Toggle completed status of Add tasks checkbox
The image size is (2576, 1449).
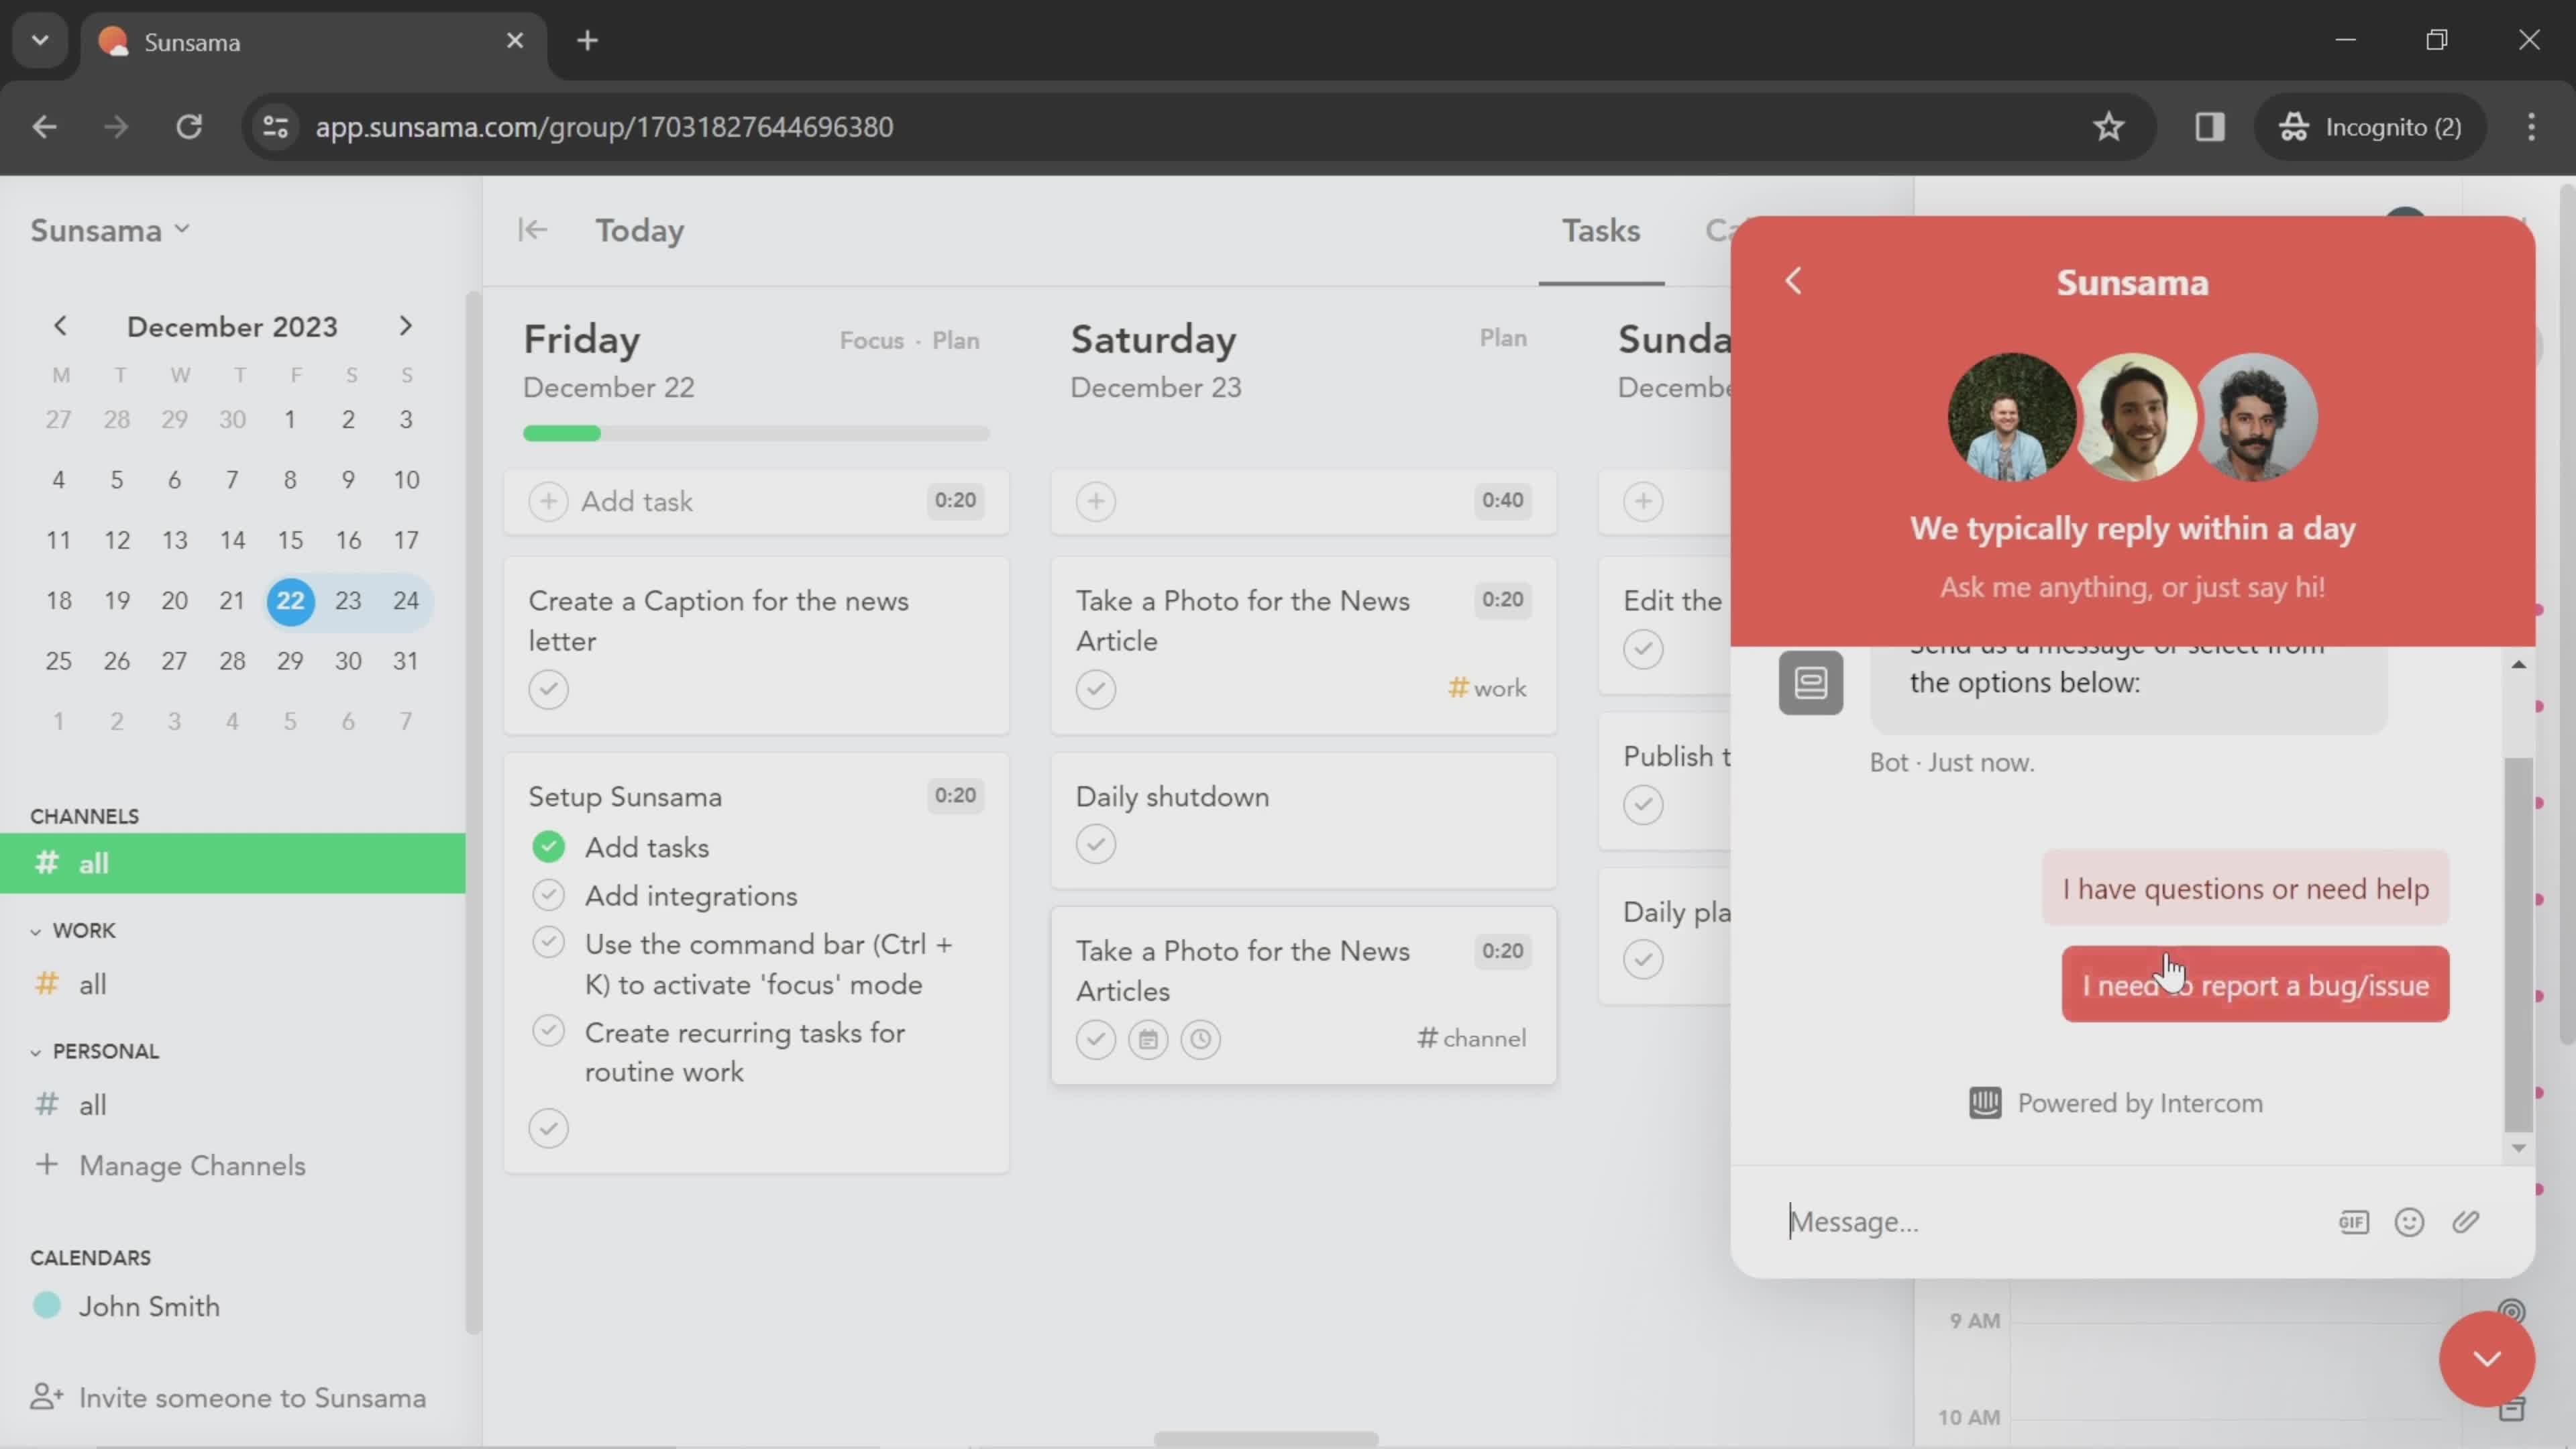pos(547,846)
